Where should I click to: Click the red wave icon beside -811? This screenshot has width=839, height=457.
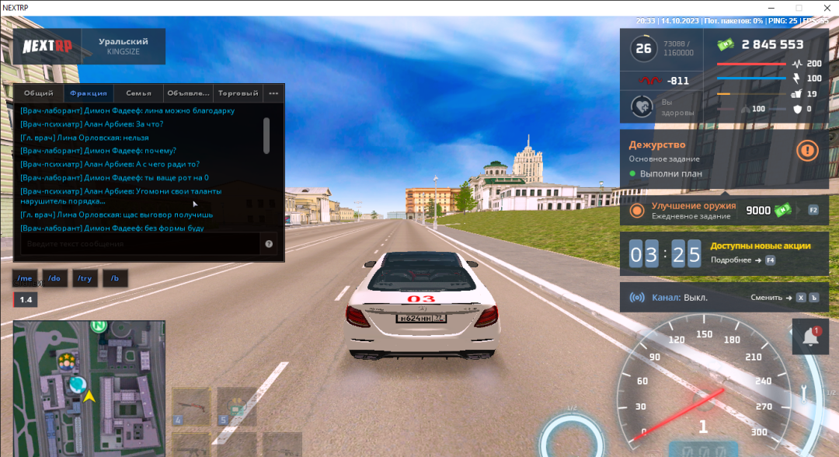coord(650,81)
